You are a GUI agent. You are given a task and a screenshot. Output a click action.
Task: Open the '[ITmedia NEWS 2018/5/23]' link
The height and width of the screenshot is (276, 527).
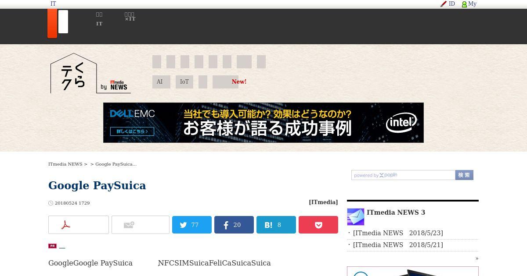click(x=398, y=233)
